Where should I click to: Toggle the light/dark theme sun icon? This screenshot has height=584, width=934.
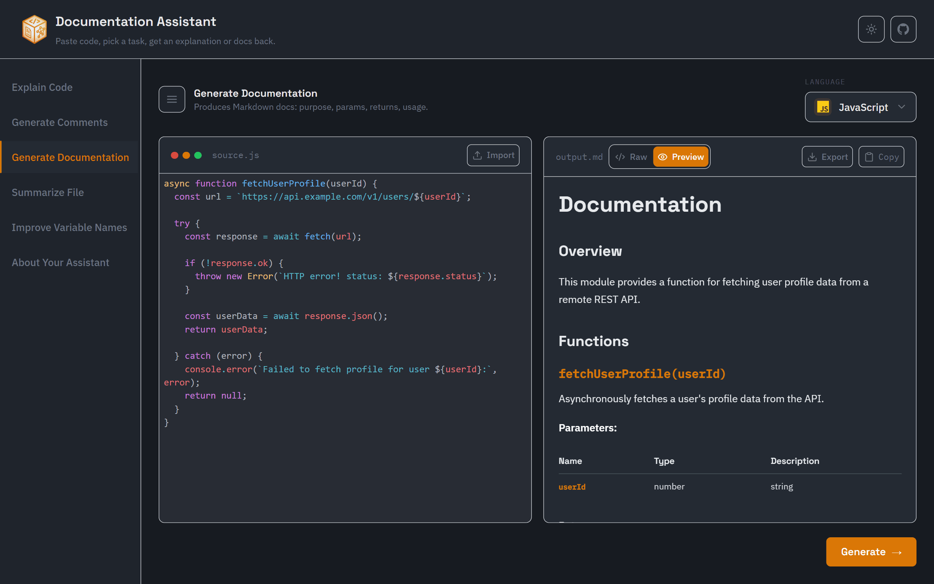[x=871, y=29]
